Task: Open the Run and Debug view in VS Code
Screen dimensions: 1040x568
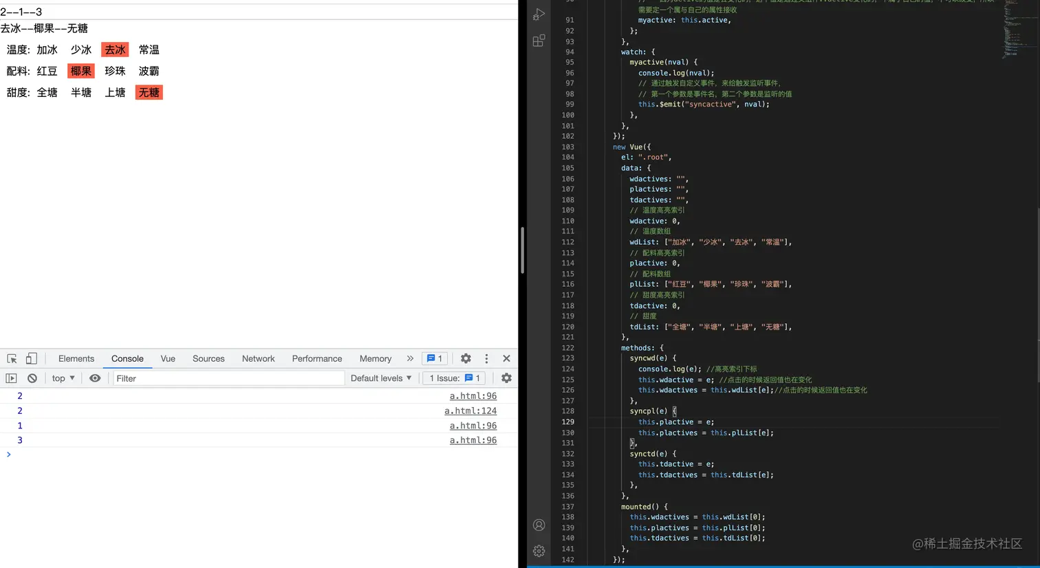Action: tap(539, 14)
